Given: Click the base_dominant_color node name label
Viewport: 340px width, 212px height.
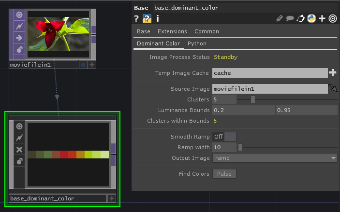Looking at the screenshot, I should 58,198.
